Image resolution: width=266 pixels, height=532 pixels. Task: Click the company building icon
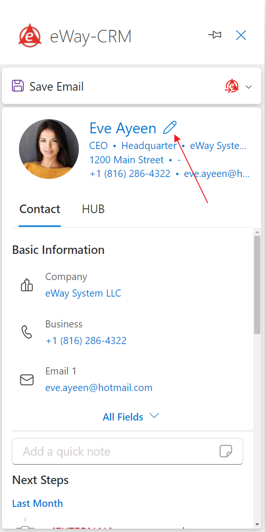tap(27, 285)
